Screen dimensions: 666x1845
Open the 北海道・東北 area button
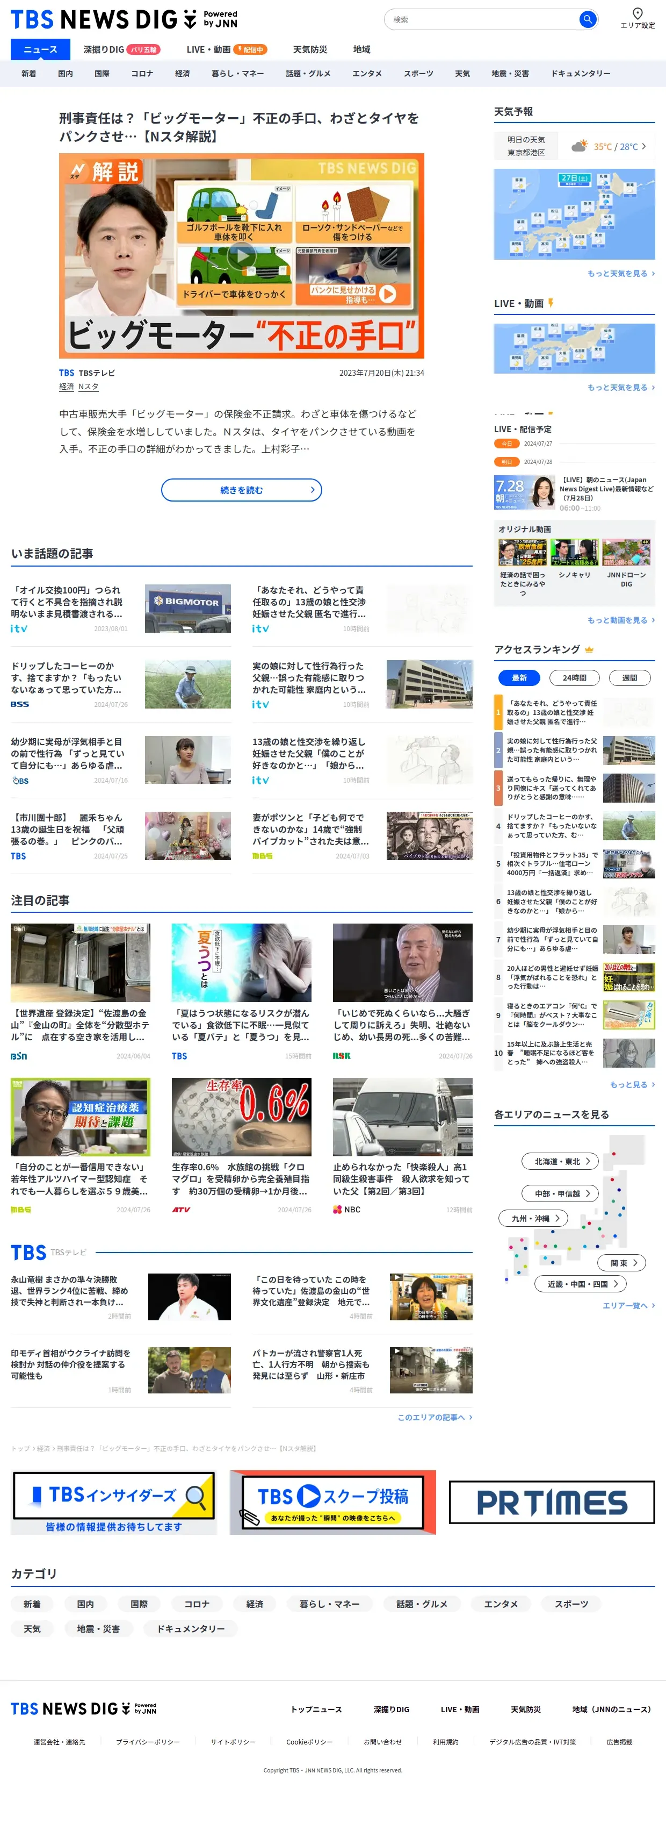tap(560, 1161)
